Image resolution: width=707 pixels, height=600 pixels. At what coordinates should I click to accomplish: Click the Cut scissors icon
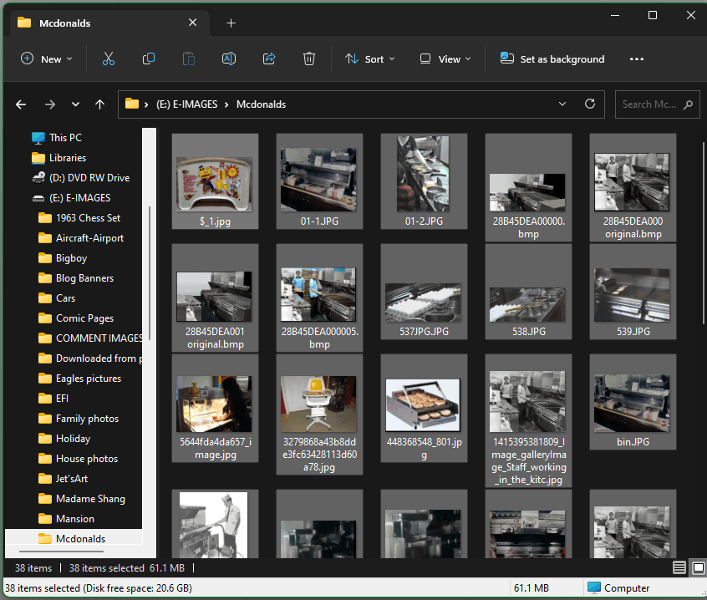tap(108, 59)
